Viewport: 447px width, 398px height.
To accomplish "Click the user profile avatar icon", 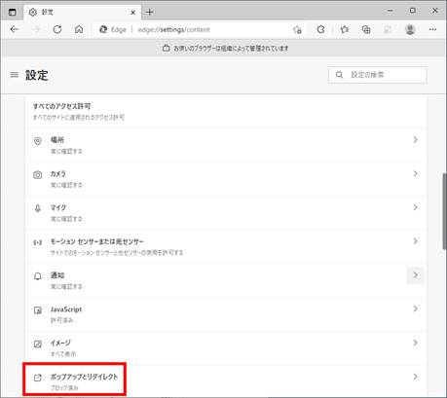I will click(x=410, y=29).
